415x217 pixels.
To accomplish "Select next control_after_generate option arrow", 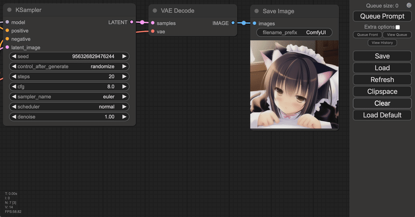I will [x=124, y=66].
